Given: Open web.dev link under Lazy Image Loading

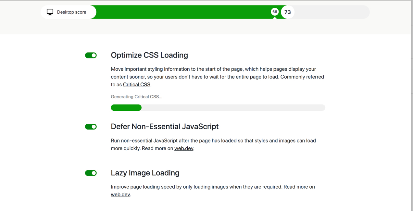Looking at the screenshot, I should coord(120,194).
